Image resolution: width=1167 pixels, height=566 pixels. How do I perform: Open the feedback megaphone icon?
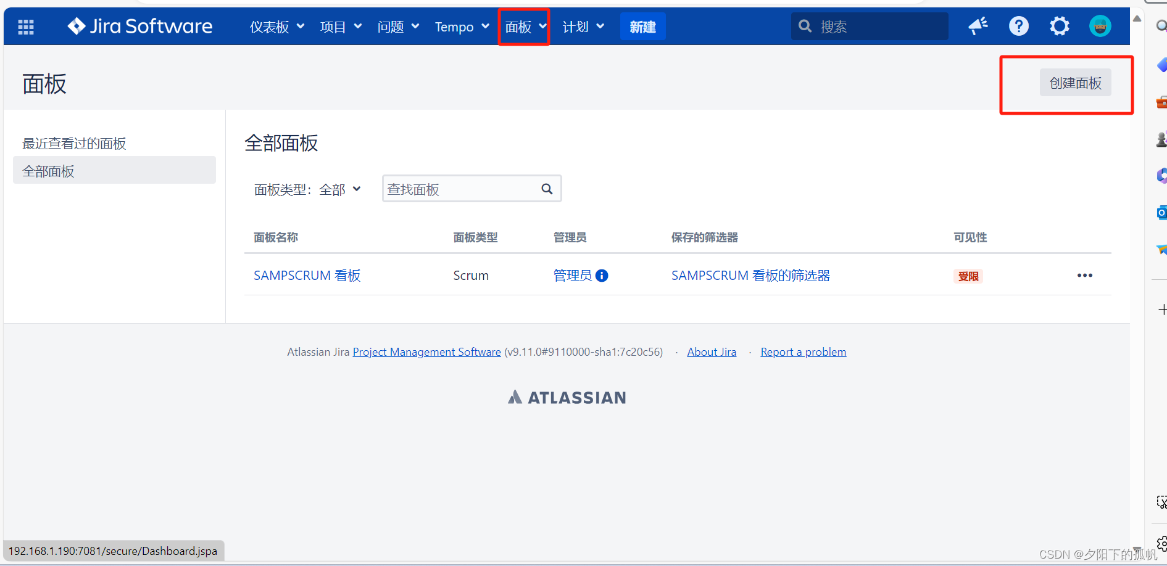coord(978,26)
